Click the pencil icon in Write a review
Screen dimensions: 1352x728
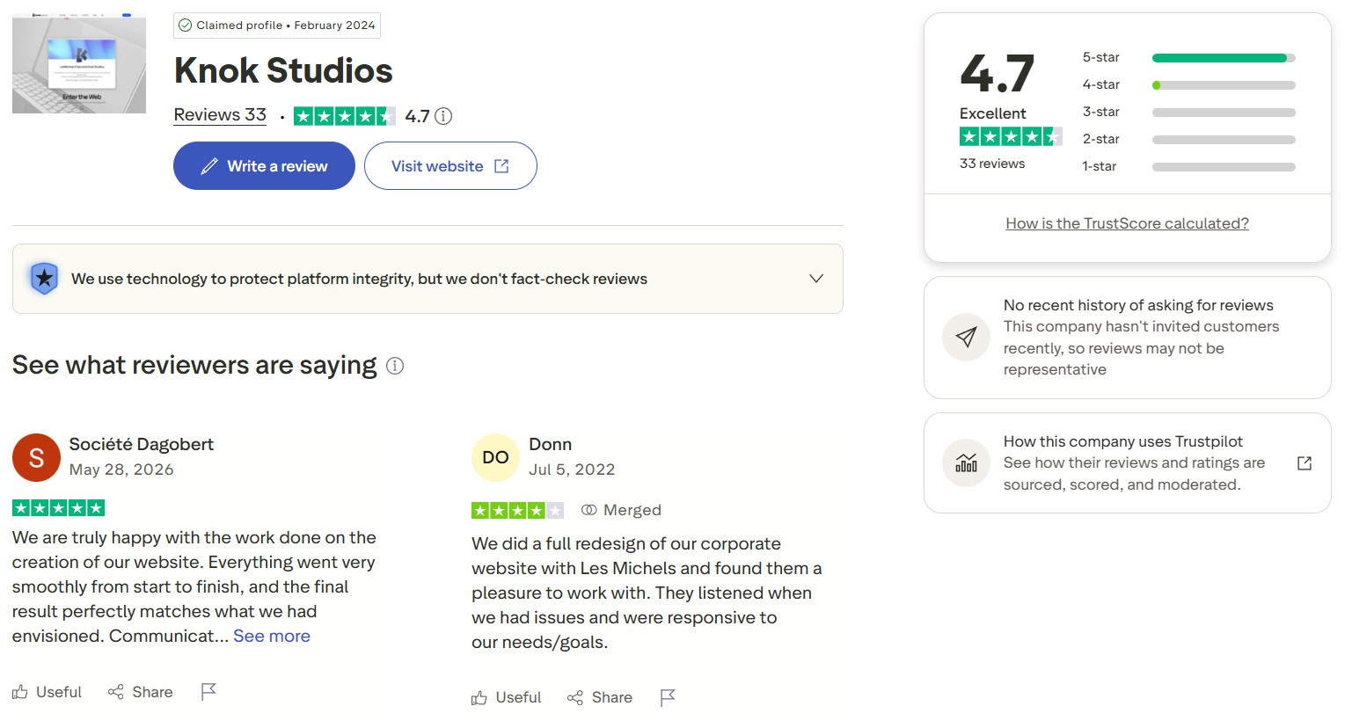click(x=209, y=166)
